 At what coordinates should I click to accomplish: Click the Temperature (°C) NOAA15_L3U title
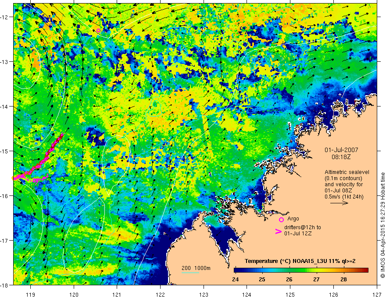[x=300, y=261]
